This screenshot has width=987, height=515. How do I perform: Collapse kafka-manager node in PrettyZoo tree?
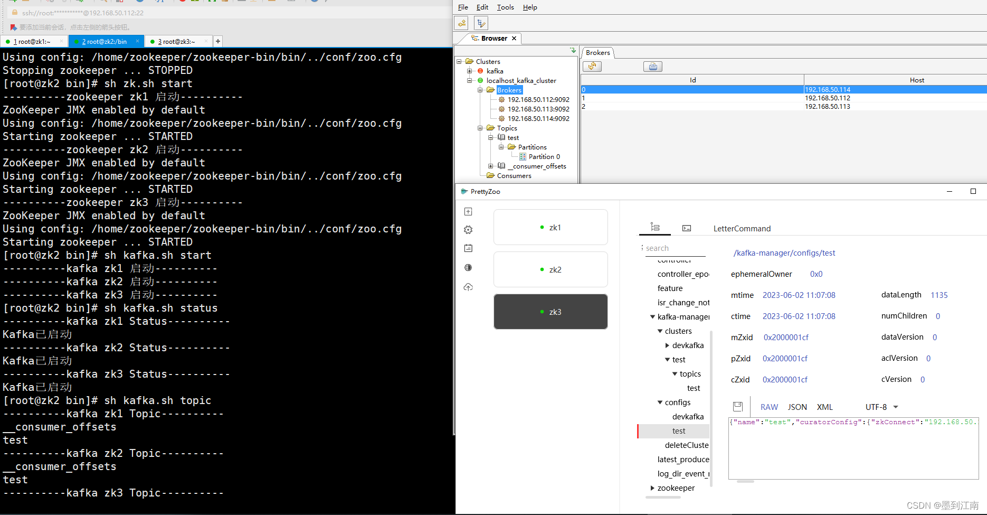pos(653,317)
